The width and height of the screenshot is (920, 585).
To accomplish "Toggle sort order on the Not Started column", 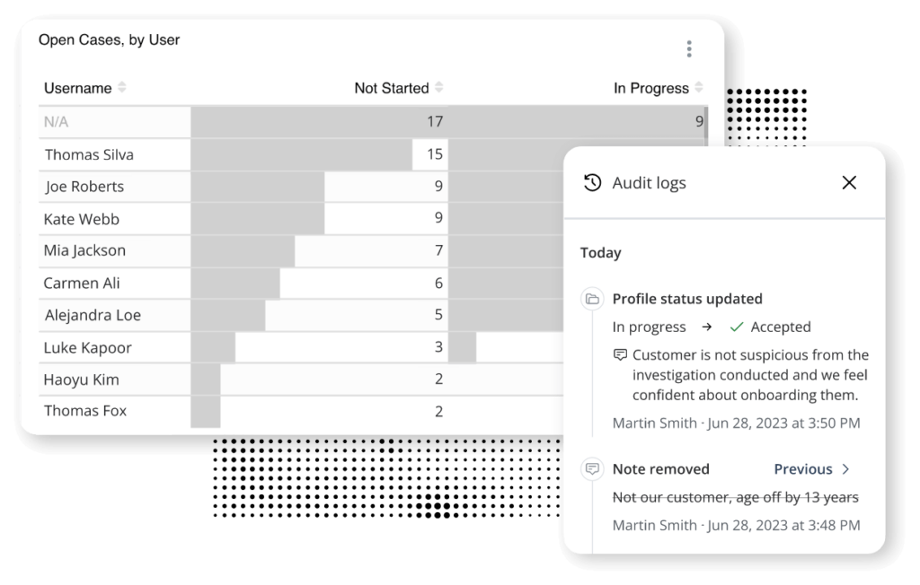I will [438, 87].
